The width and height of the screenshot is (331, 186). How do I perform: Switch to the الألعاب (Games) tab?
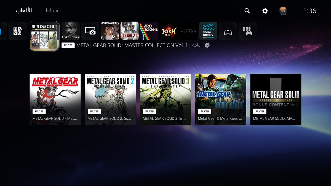pyautogui.click(x=24, y=11)
